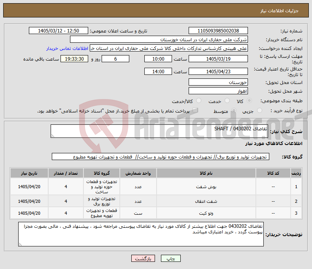The height and width of the screenshot is (269, 312).
Task: Select the متوسط purchase type radio
Action: click(234, 111)
